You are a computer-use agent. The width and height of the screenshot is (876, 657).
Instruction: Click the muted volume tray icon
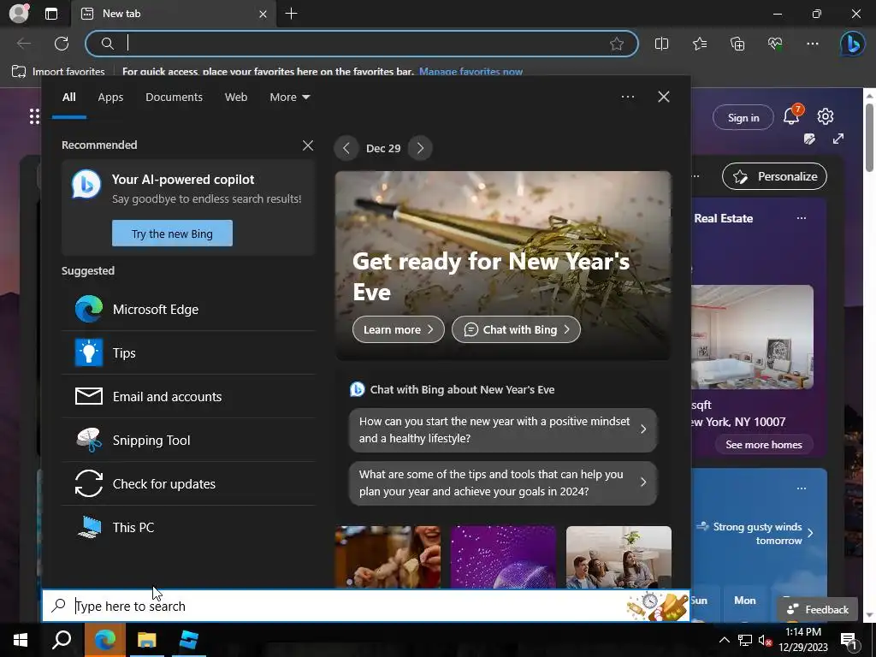point(765,640)
